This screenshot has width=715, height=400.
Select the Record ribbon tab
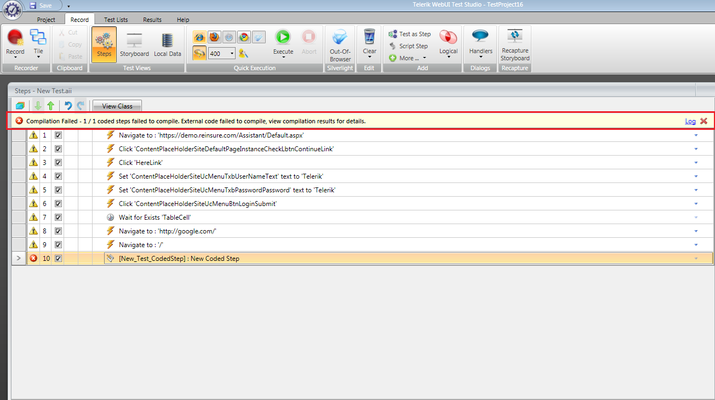click(x=79, y=20)
